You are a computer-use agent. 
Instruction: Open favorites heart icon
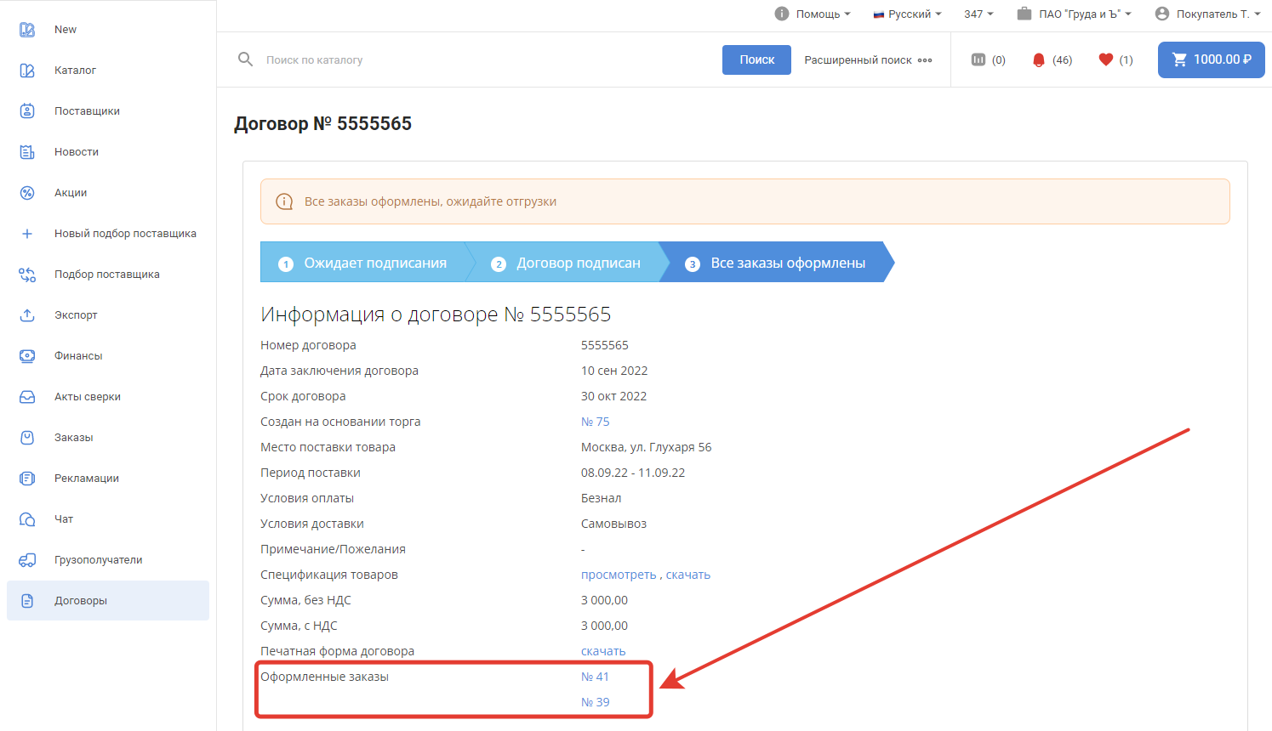pyautogui.click(x=1105, y=59)
